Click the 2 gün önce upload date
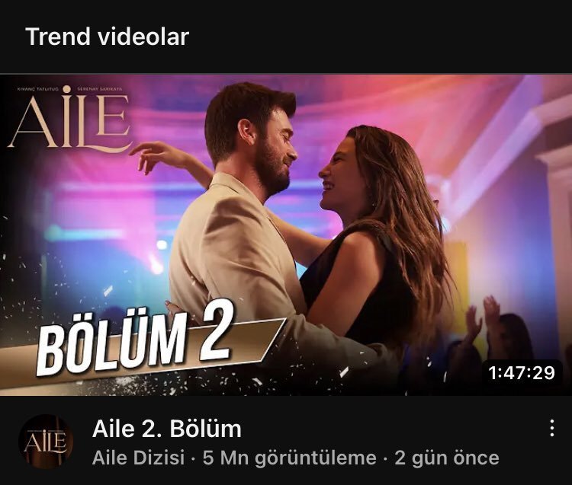Screen dimensions: 572x485 coord(446,458)
